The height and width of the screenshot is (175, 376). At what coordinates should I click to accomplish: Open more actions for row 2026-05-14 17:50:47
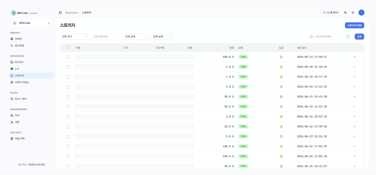click(x=354, y=57)
